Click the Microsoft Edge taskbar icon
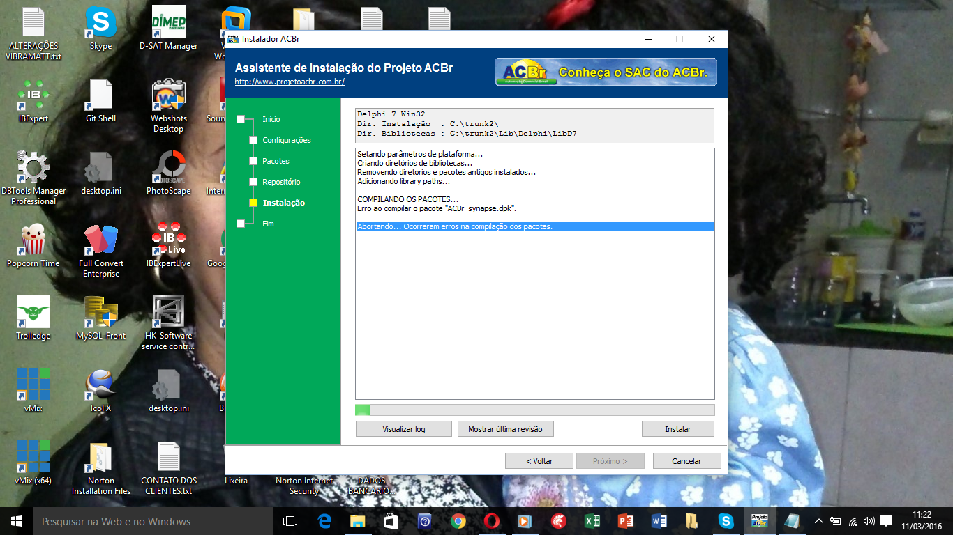The image size is (953, 535). pyautogui.click(x=324, y=521)
